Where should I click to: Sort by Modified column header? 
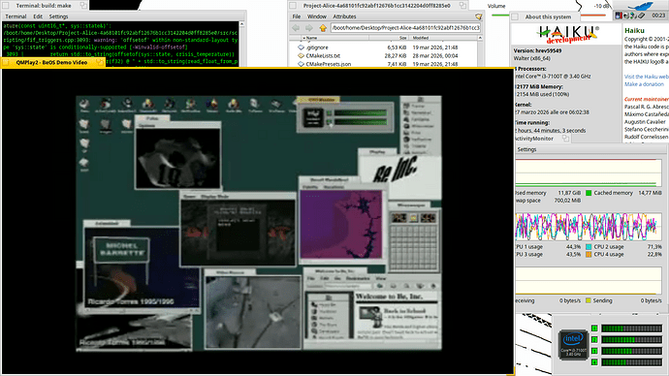(443, 38)
